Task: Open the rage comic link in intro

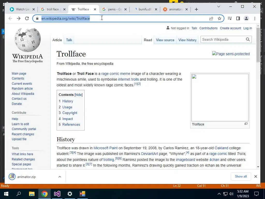Action: point(110,74)
